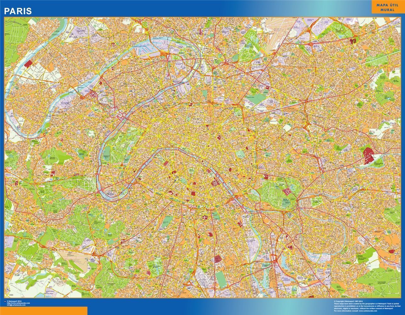This screenshot has height=315, width=405.
Task: Click the 'reproduction is prohibited' line
Action: coord(367,306)
